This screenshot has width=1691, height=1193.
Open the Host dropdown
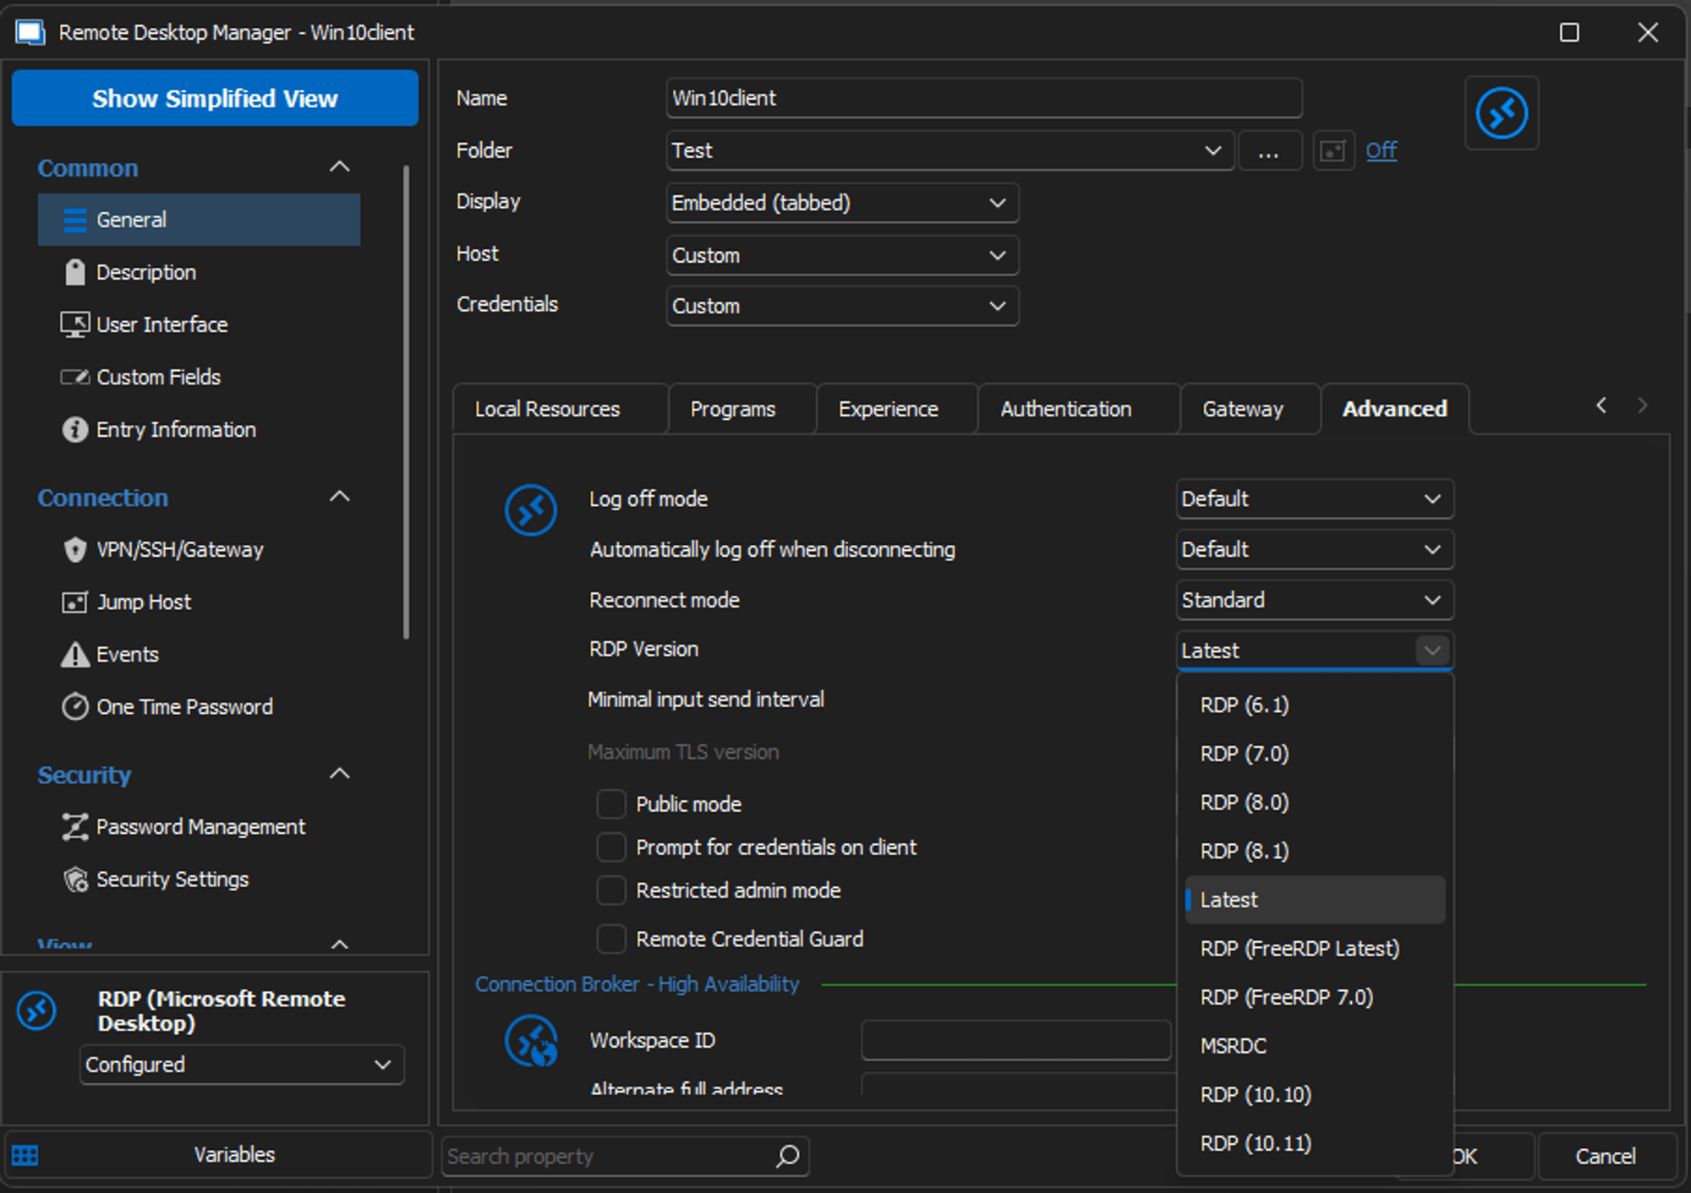point(842,255)
